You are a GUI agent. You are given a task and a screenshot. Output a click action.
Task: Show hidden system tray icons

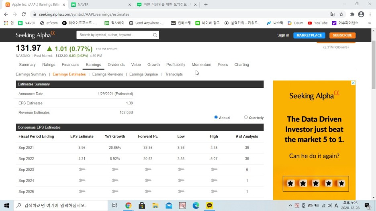tap(290, 205)
